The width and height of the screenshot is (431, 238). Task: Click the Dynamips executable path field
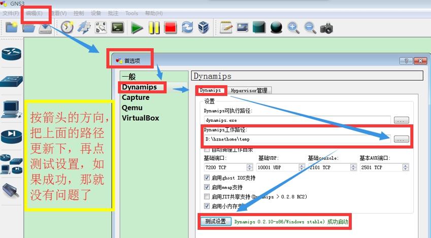pos(297,120)
